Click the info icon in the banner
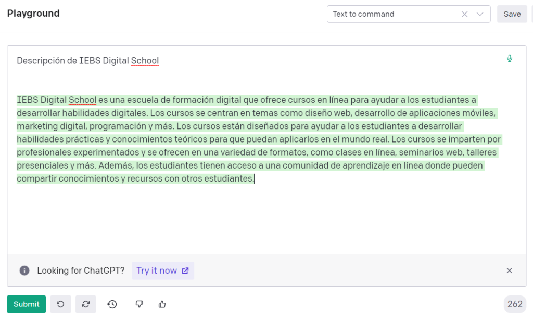Viewport: 533px width, 322px height. click(x=24, y=271)
